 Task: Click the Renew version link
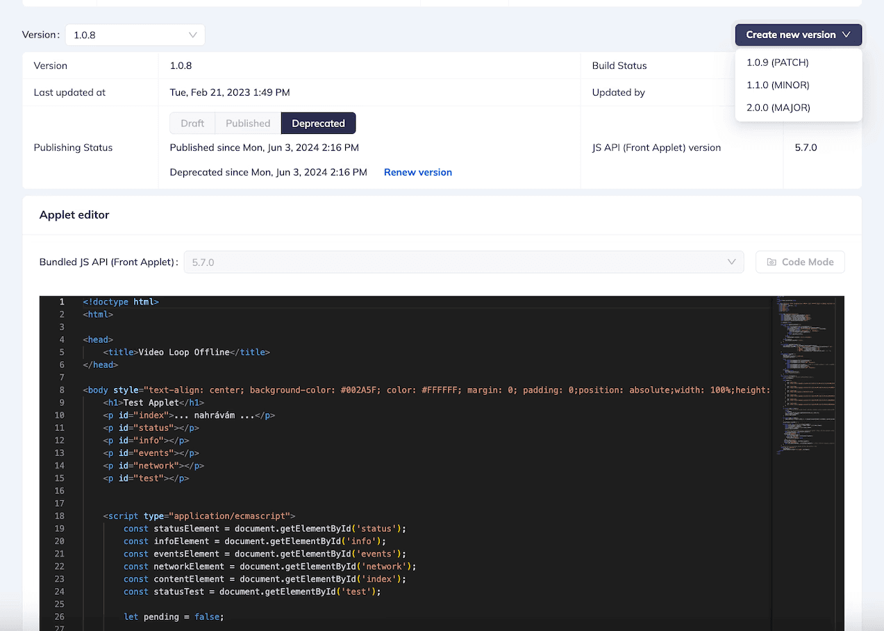tap(417, 172)
